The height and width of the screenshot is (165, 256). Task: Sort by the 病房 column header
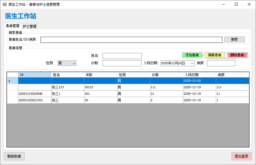pos(233,75)
